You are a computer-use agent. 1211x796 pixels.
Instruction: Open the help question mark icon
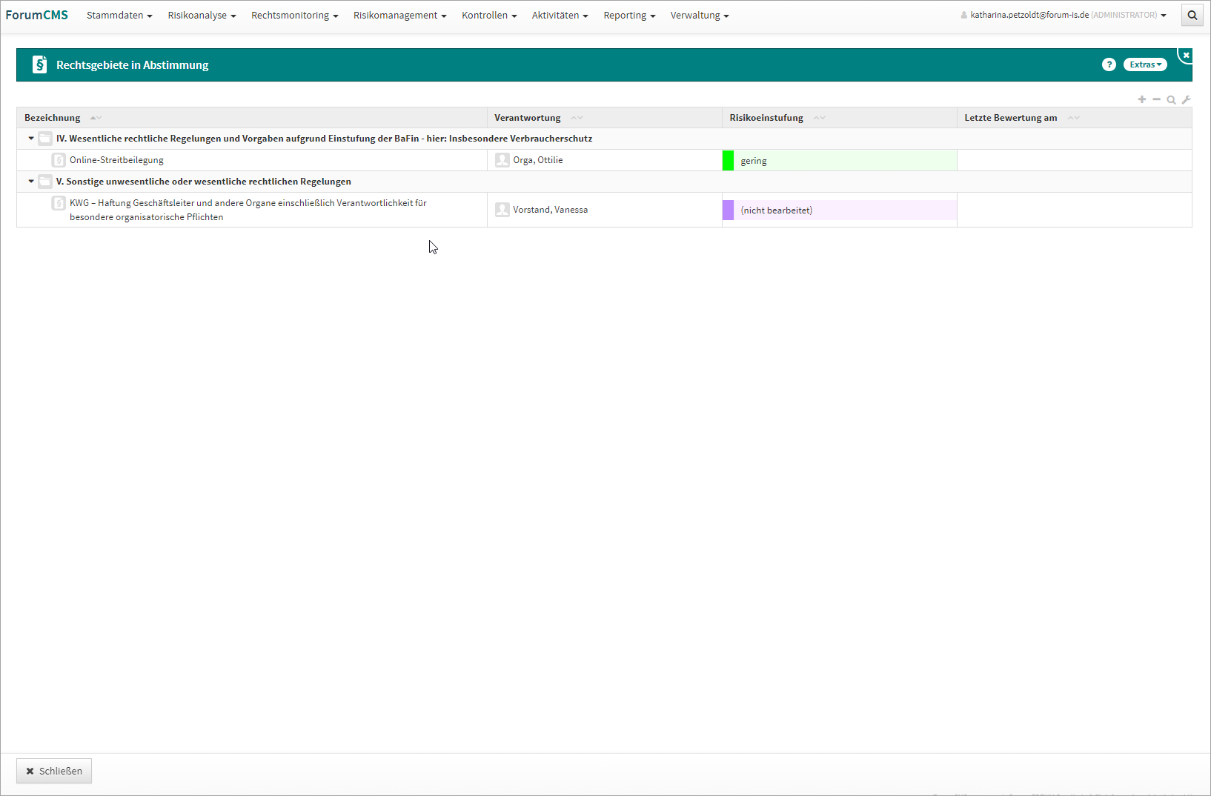point(1109,64)
